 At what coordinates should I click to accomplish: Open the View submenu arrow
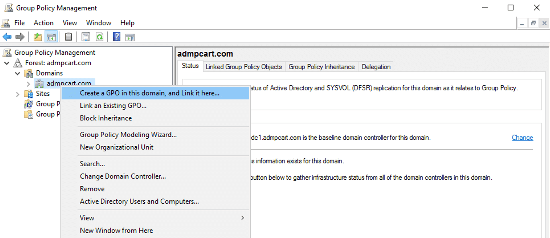coord(243,218)
